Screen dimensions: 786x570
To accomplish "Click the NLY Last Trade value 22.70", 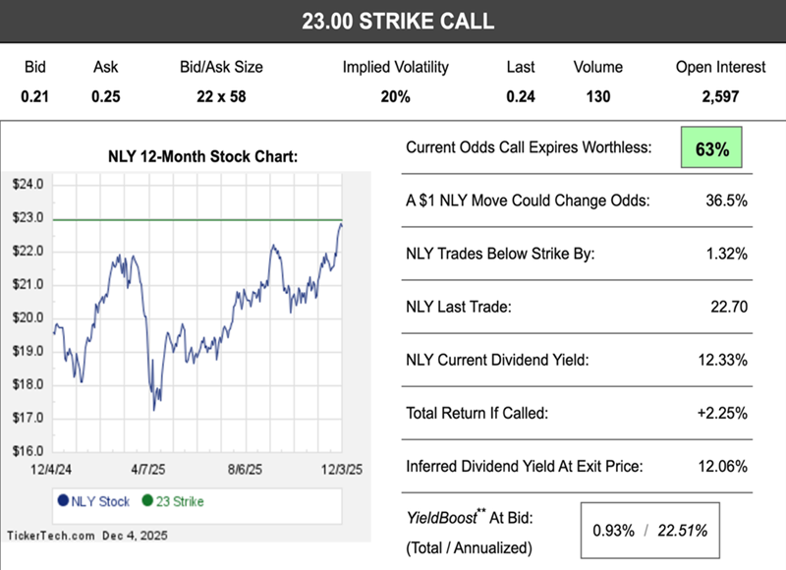I will pos(728,307).
